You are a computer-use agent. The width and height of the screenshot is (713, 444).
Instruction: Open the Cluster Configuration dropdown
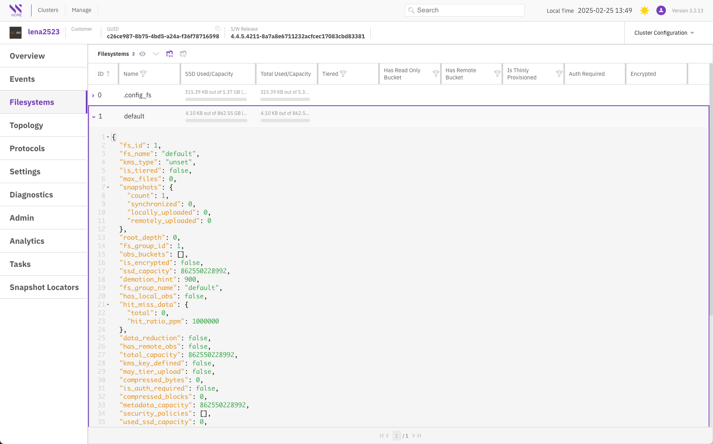[x=664, y=33]
